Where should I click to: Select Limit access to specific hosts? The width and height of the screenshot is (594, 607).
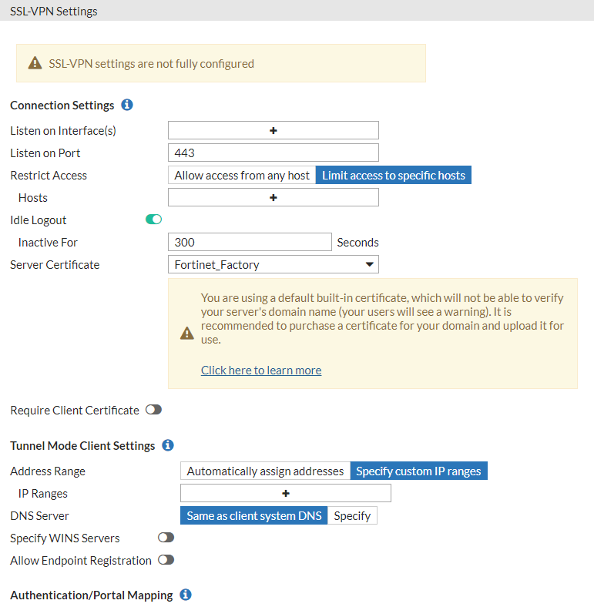(x=394, y=175)
